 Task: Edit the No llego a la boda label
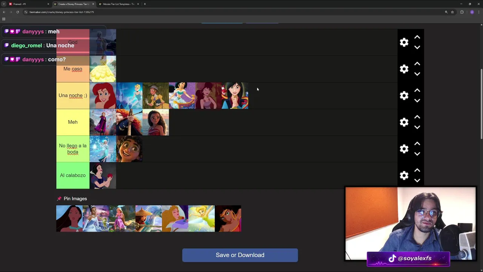(73, 149)
